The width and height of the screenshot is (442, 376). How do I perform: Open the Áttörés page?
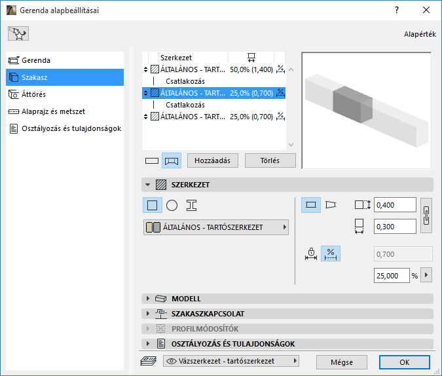point(65,94)
